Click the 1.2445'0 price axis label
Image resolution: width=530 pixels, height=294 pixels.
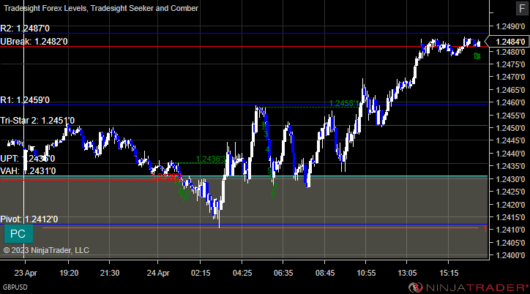coord(510,140)
